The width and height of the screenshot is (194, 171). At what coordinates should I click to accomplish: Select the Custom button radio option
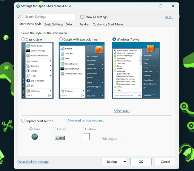[82, 129]
